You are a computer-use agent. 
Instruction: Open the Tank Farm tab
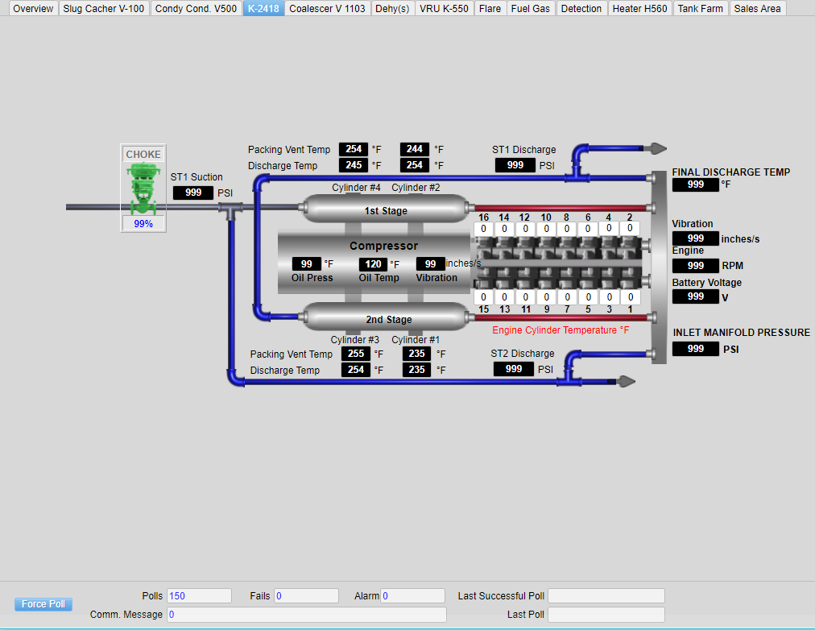pos(700,8)
